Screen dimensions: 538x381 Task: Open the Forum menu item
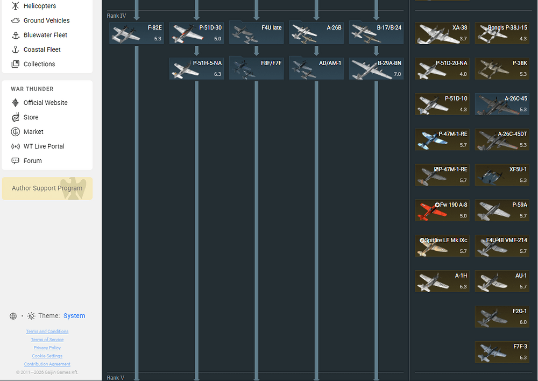(x=32, y=161)
